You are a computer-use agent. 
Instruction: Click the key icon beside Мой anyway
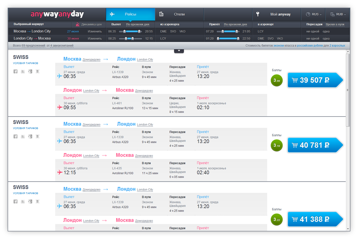click(x=258, y=14)
